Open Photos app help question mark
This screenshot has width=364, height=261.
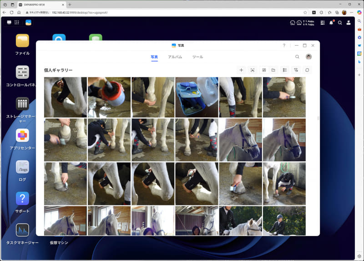pyautogui.click(x=284, y=45)
